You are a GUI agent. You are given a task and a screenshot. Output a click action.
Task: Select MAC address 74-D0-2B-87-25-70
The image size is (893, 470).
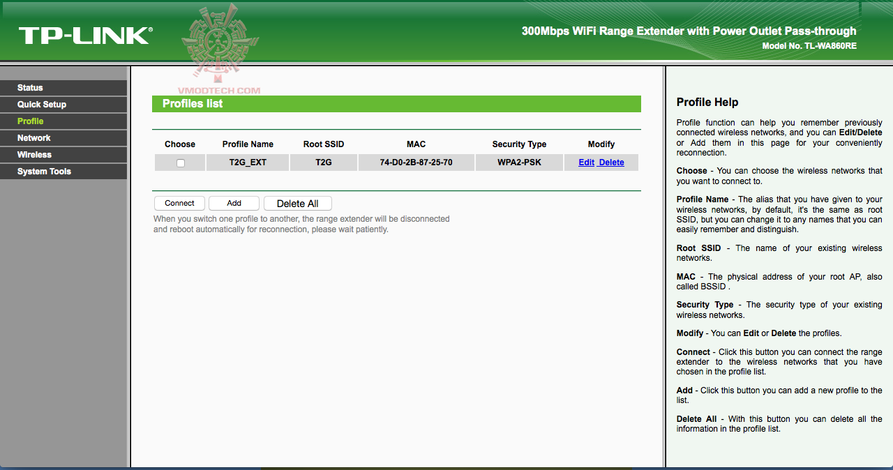[416, 162]
